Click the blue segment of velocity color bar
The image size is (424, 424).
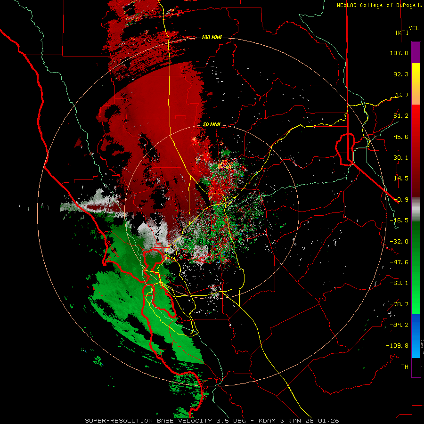(416, 336)
